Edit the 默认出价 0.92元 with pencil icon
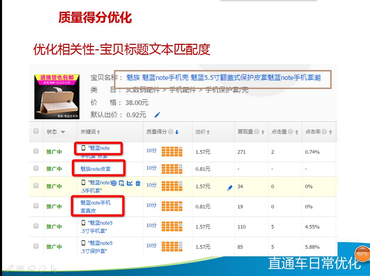The width and height of the screenshot is (370, 276). (157, 115)
